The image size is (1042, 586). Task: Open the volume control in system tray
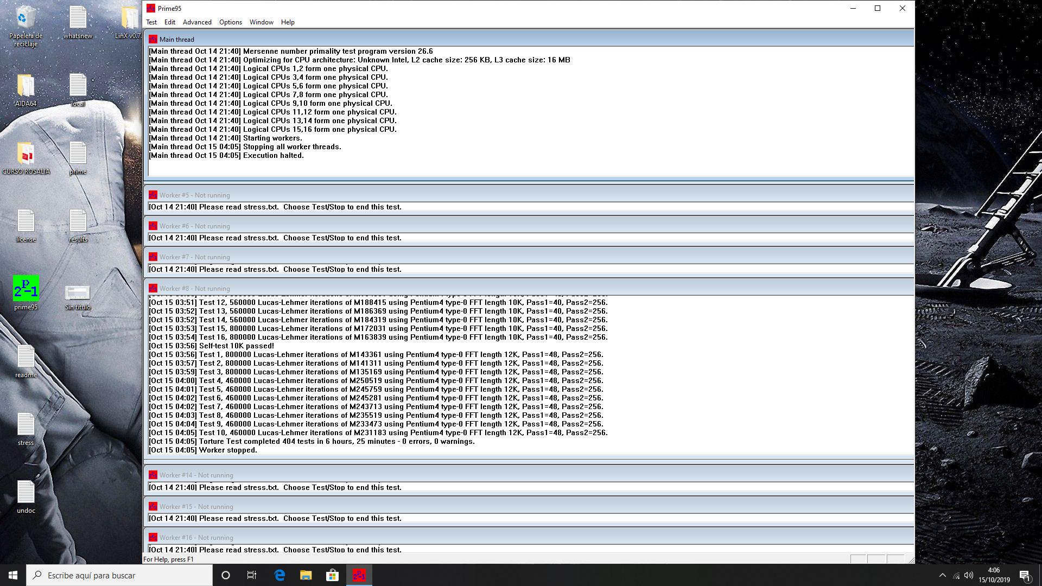click(x=969, y=575)
